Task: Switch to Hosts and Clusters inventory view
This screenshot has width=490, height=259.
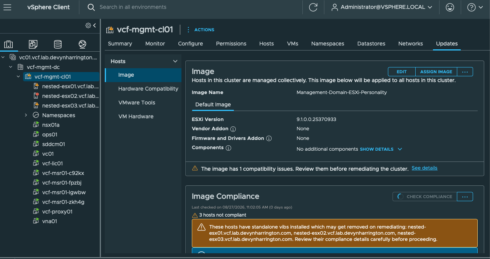Action: click(x=8, y=44)
